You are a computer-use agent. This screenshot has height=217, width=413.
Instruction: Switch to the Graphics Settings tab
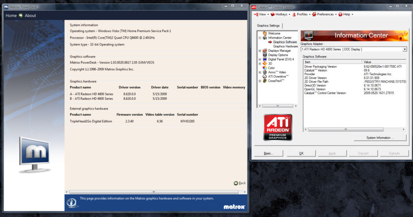tap(269, 26)
